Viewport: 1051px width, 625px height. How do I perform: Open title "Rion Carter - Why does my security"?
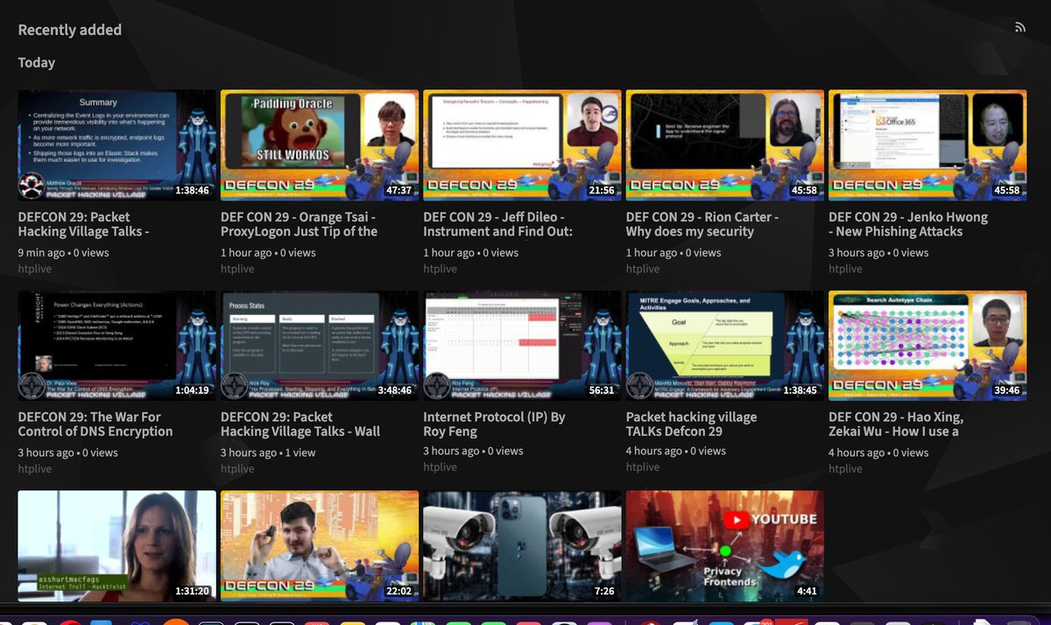(x=702, y=224)
